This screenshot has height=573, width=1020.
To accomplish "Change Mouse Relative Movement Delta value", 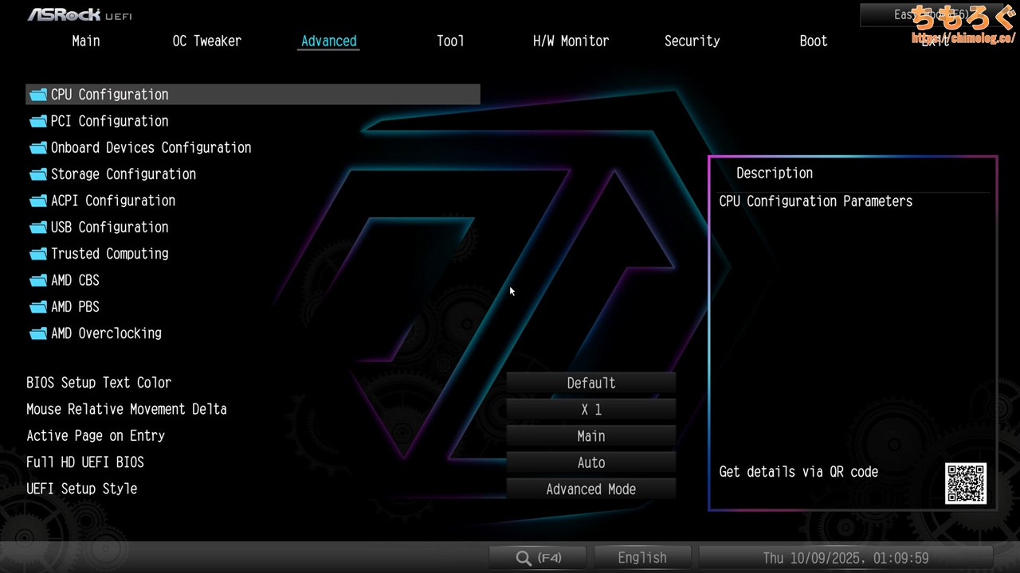I will [x=590, y=410].
